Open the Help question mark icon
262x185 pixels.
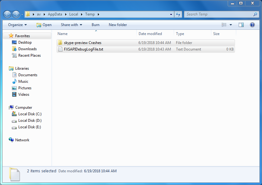click(x=252, y=25)
